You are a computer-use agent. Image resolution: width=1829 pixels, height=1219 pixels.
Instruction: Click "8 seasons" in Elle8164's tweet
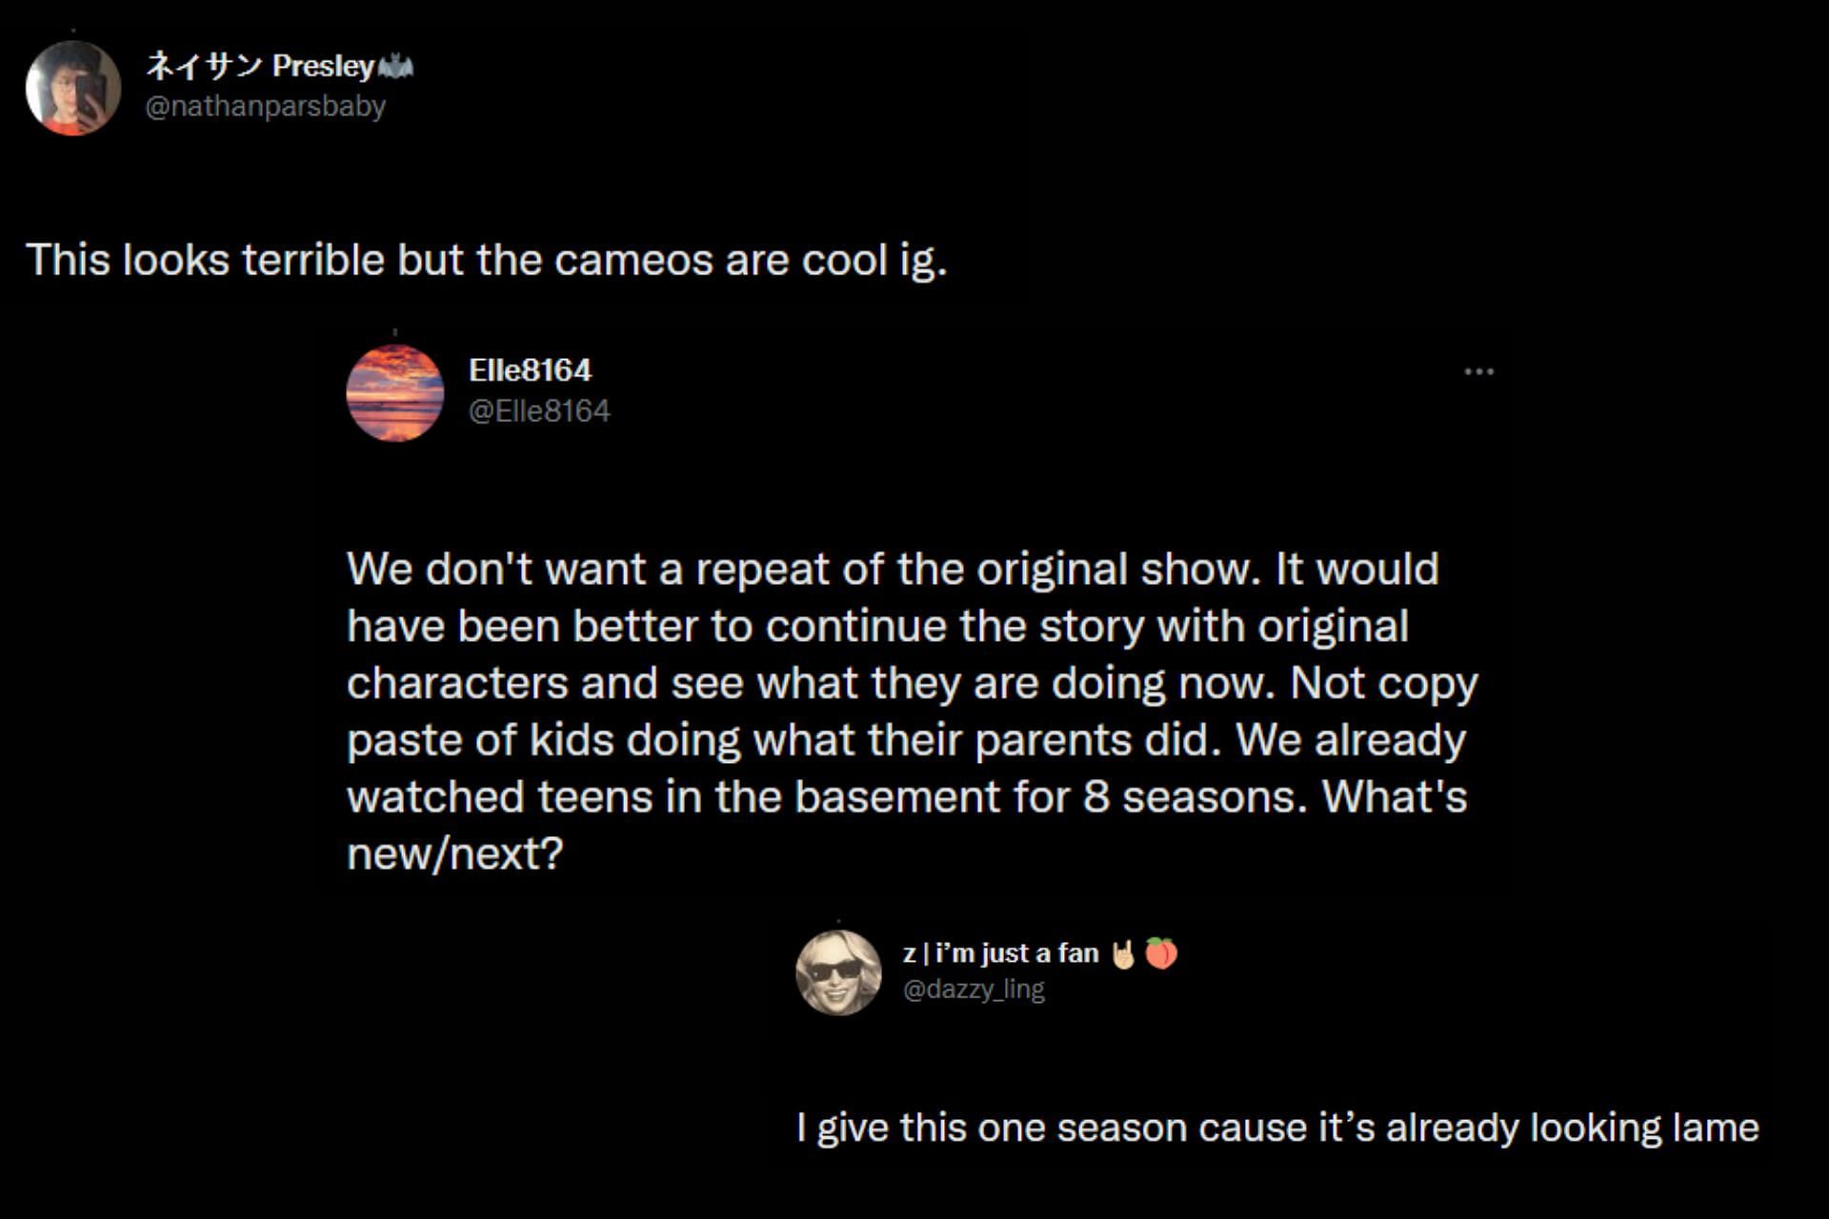coord(1193,797)
